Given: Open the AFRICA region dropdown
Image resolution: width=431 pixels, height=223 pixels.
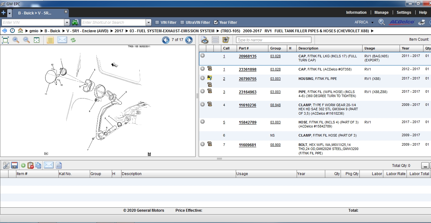Looking at the screenshot, I should pyautogui.click(x=364, y=22).
